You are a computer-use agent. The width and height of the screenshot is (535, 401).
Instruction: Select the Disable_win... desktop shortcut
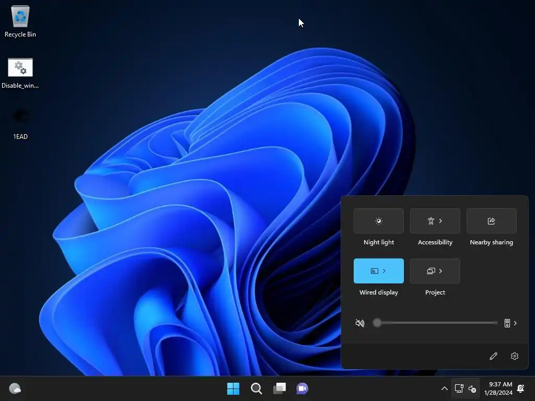pos(20,73)
